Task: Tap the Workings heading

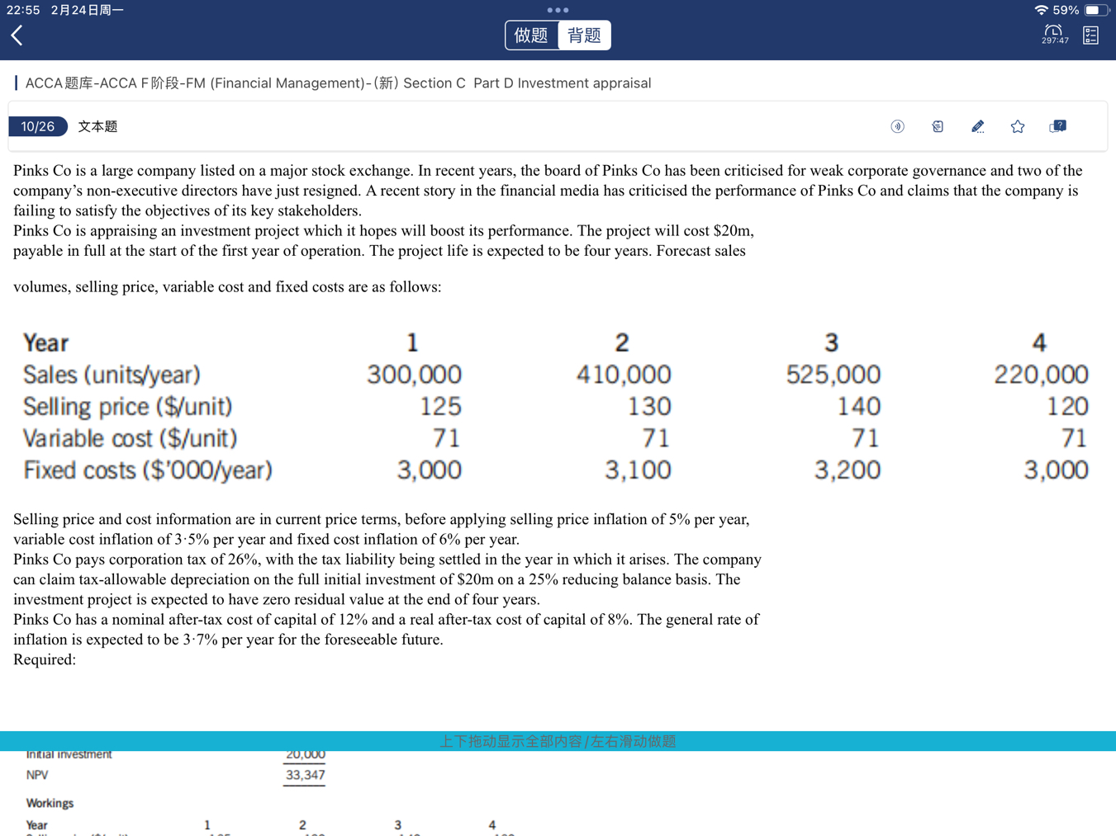Action: coord(50,803)
